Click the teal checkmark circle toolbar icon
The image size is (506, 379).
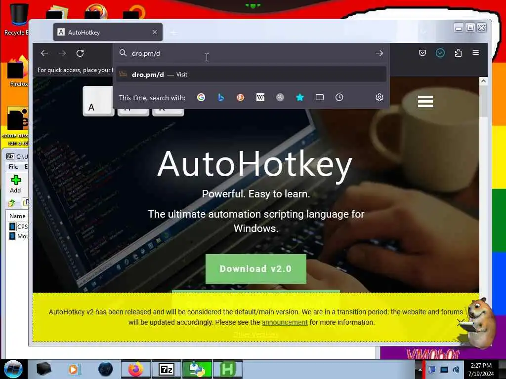point(440,53)
